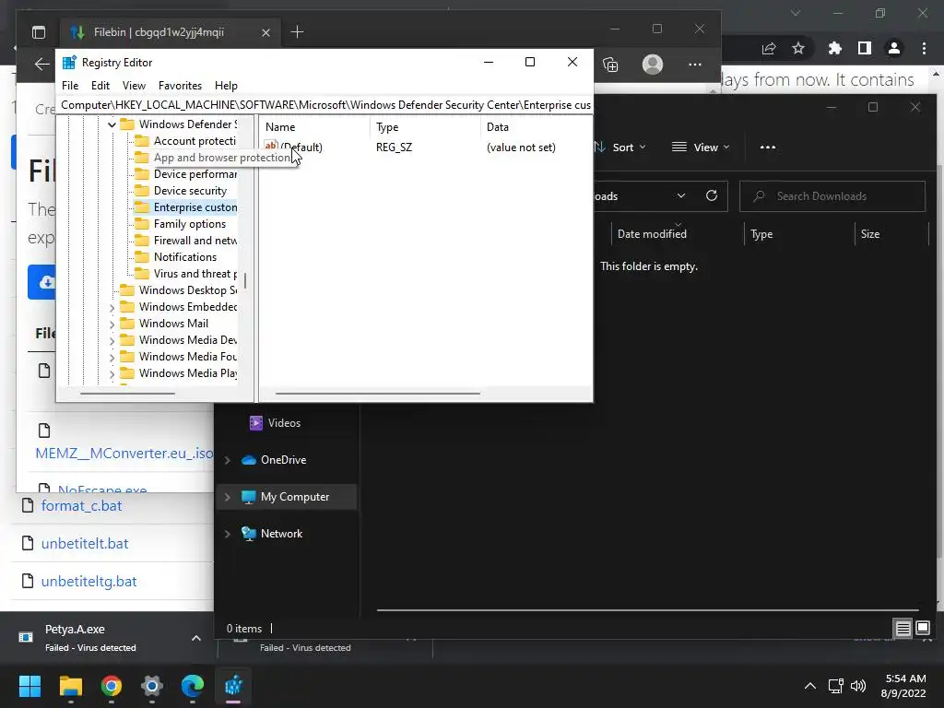Select Network in the navigation pane
The image size is (944, 708).
point(281,534)
